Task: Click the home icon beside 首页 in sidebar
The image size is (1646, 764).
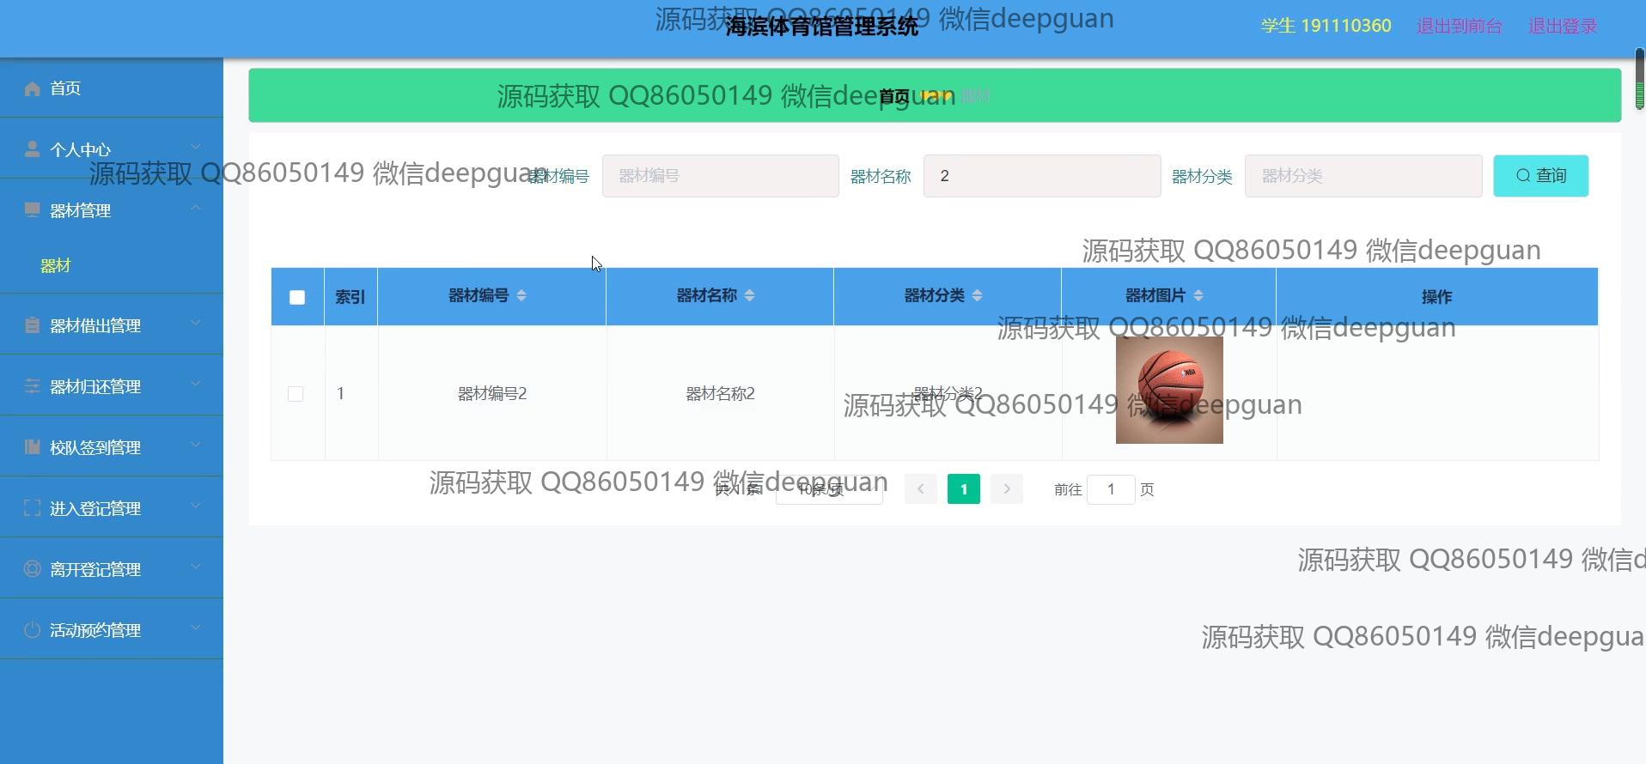Action: (33, 88)
